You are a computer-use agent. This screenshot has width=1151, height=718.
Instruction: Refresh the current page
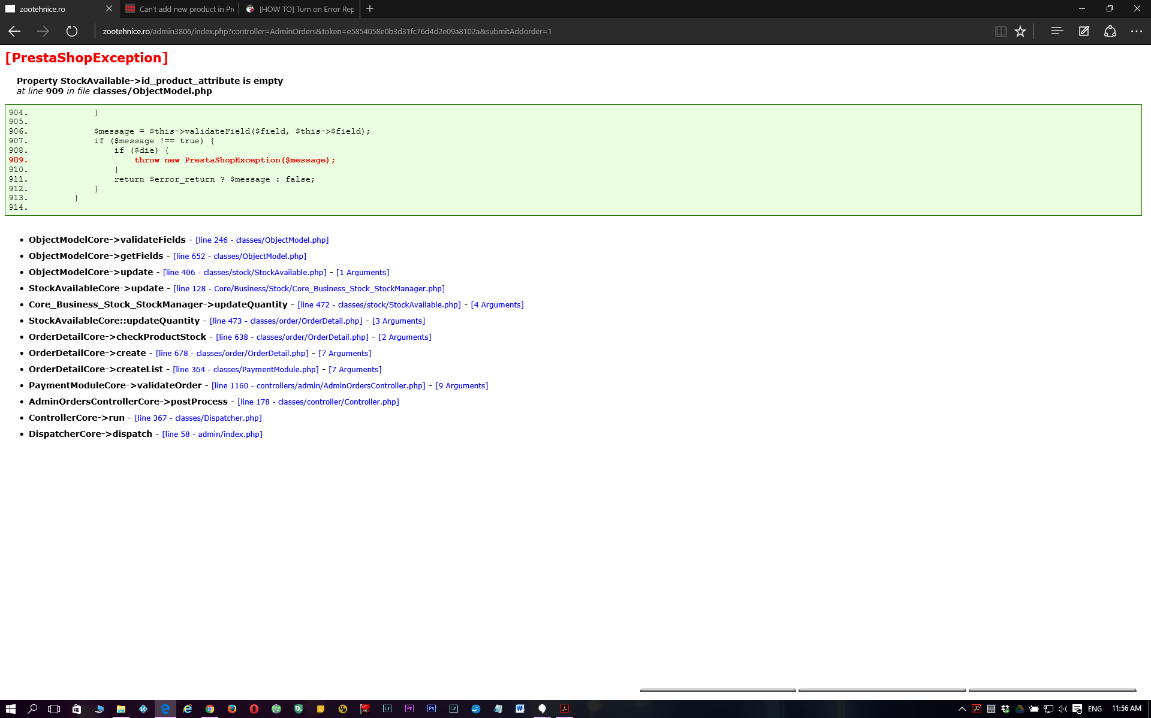point(72,31)
